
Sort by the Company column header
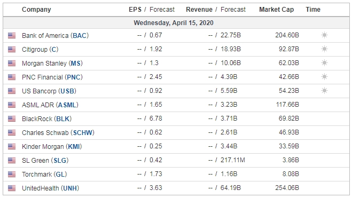[36, 10]
